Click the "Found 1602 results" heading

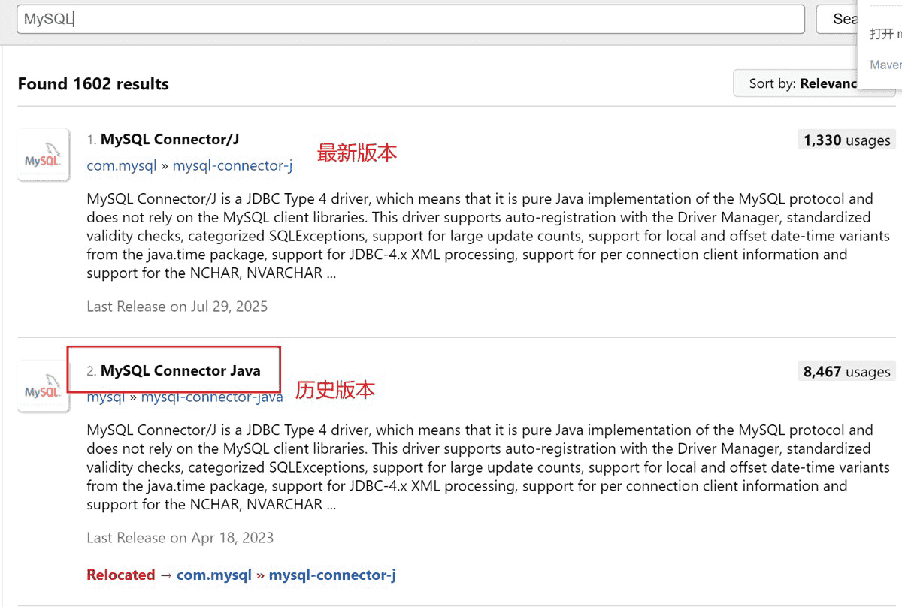coord(93,84)
